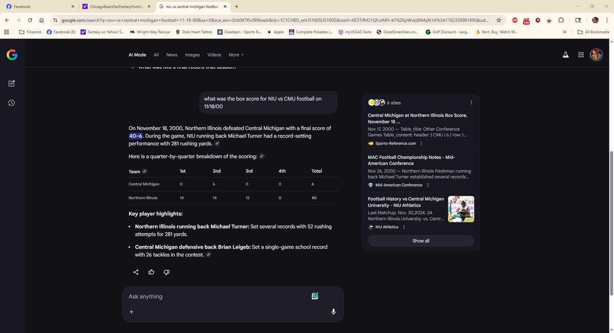Image resolution: width=614 pixels, height=333 pixels.
Task: Click the Grammarly icon in the Ask box
Action: click(316, 296)
